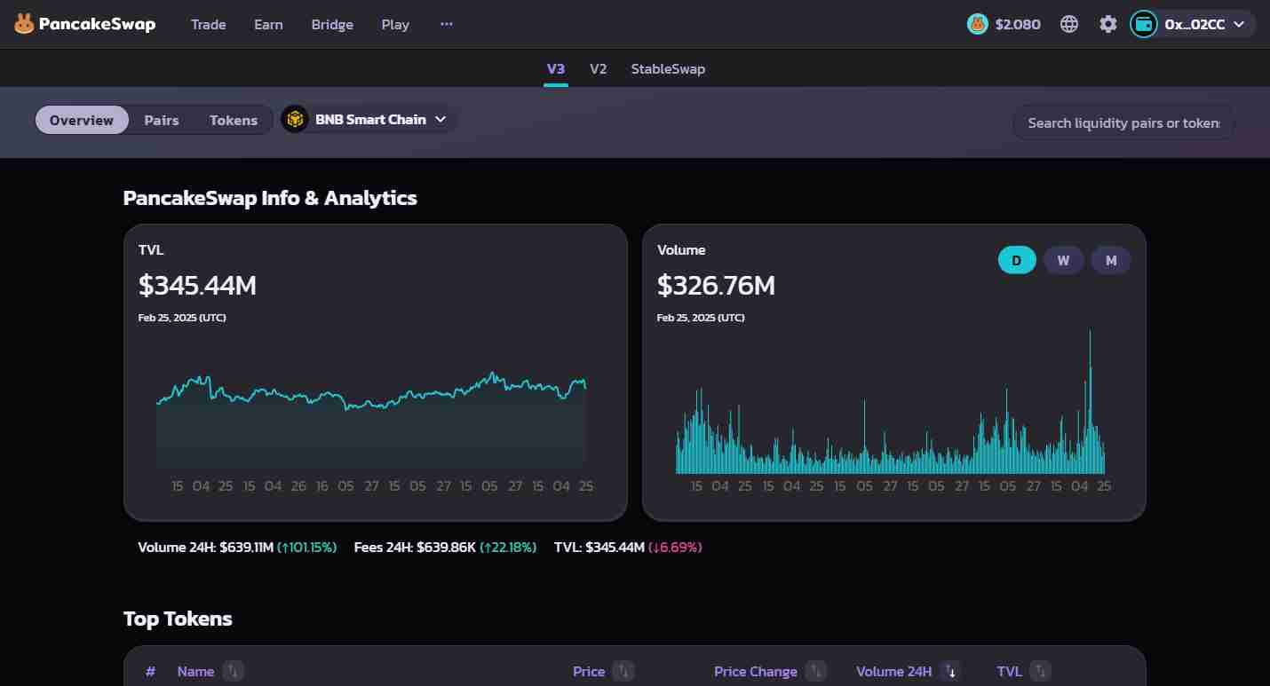Screen dimensions: 1270x686
Task: Open the Play menu
Action: [395, 24]
